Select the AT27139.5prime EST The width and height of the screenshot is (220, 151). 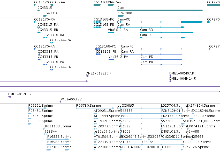[x=95, y=145]
